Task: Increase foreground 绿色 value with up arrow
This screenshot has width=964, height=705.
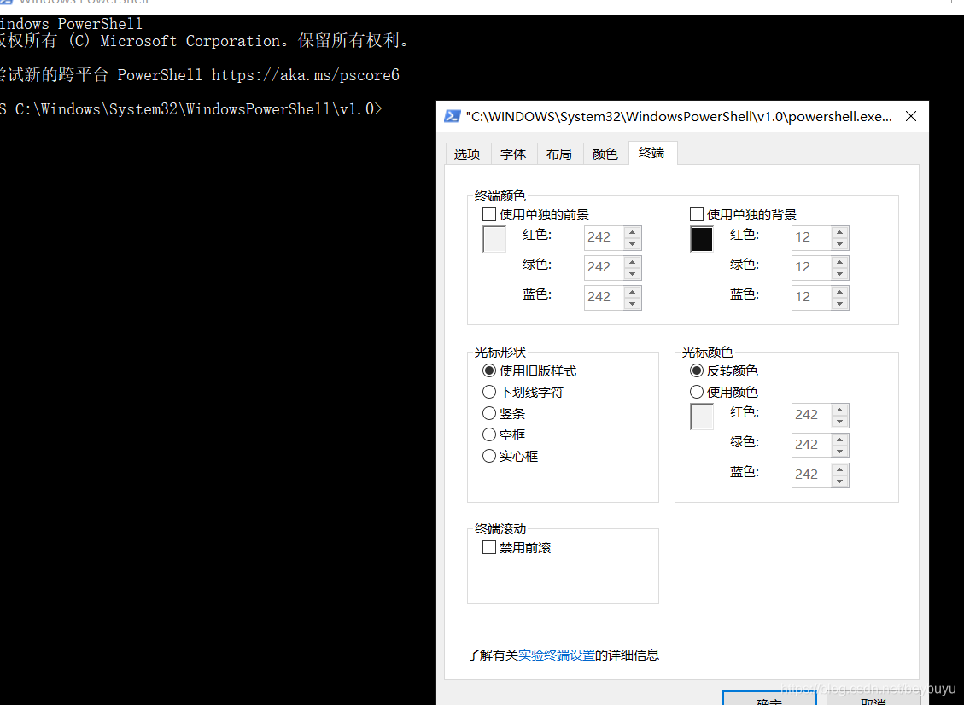Action: coord(632,262)
